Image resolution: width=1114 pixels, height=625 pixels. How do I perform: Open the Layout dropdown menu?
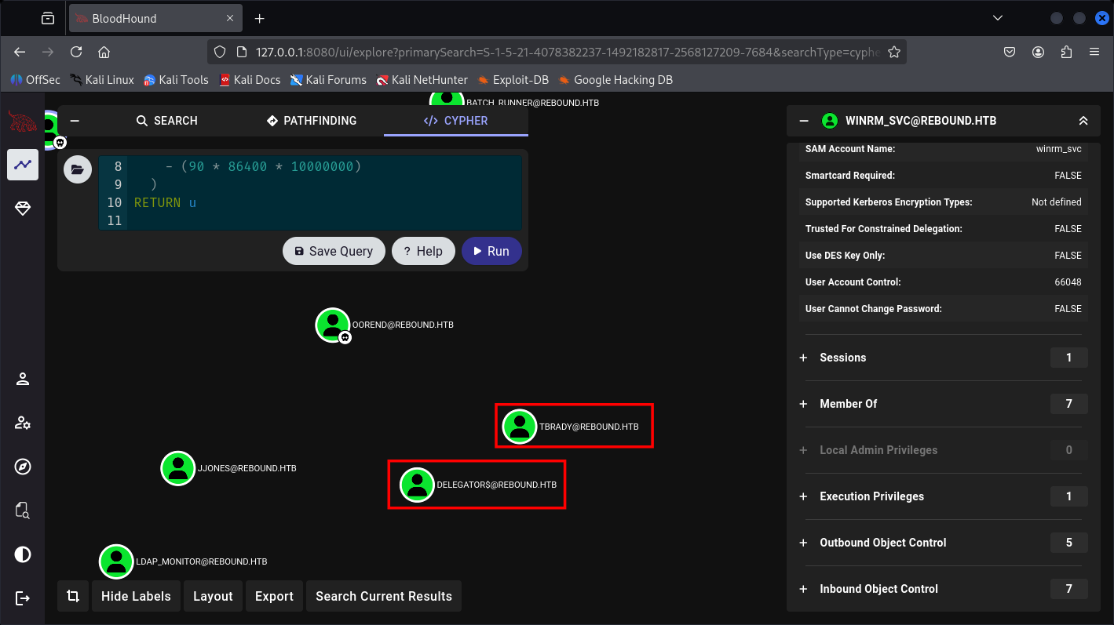213,596
